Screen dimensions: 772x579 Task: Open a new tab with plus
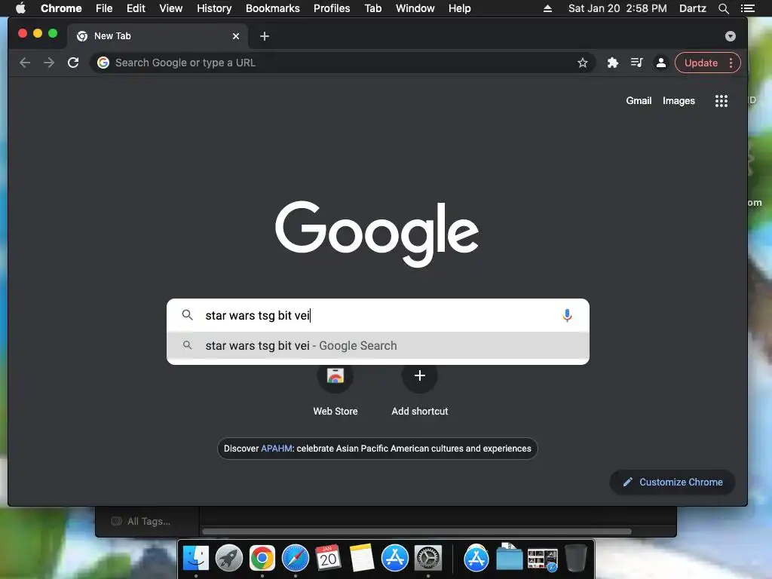[x=265, y=36]
